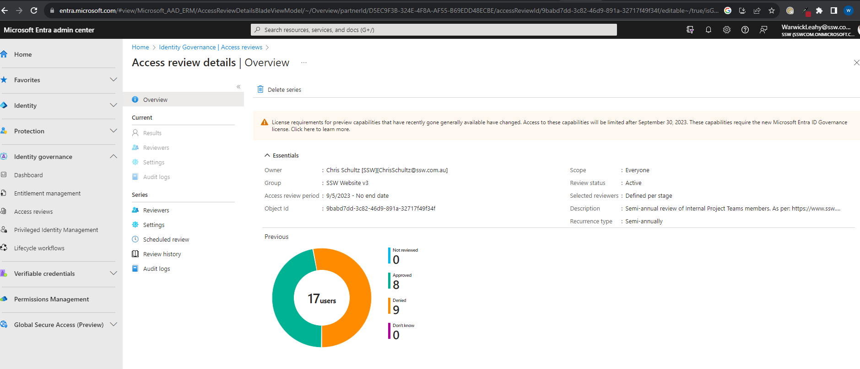Expand the Favorites section
The width and height of the screenshot is (860, 369).
pyautogui.click(x=114, y=80)
